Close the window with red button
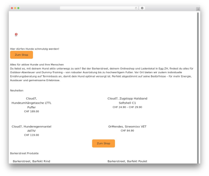 click(x=12, y=8)
